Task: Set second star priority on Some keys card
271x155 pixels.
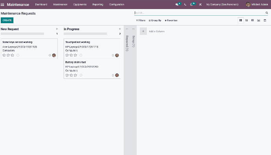Action: (x=8, y=55)
